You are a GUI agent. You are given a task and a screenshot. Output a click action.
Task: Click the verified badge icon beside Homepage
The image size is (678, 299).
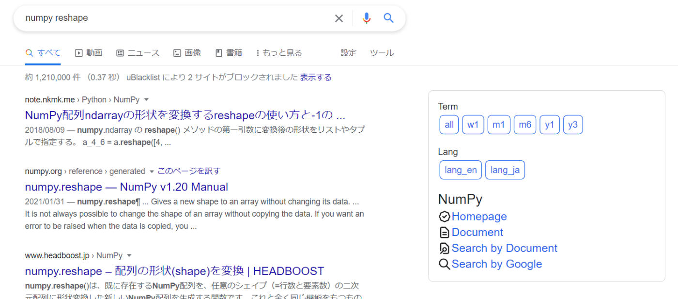[444, 217]
